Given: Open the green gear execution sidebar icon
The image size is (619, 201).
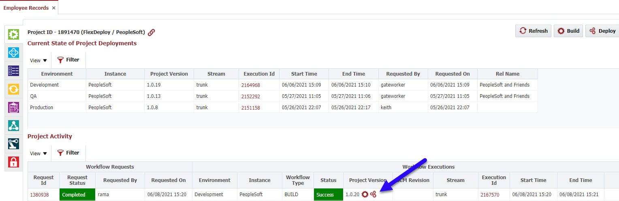Looking at the screenshot, I should pos(14,34).
